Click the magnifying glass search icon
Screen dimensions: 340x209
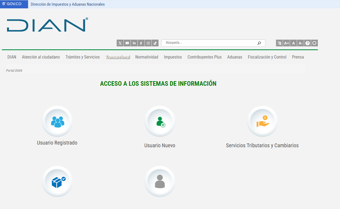click(259, 43)
